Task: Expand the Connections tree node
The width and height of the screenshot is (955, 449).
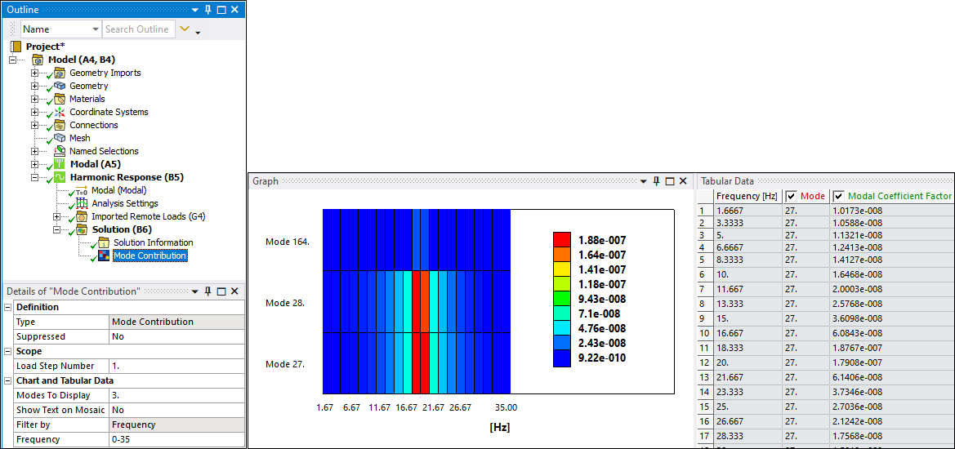Action: click(35, 125)
